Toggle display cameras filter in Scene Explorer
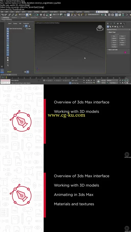 coord(8,36)
